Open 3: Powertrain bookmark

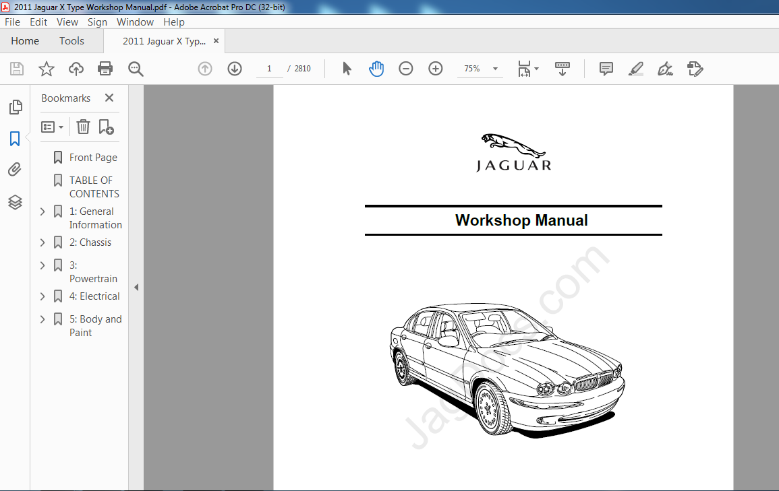(93, 272)
